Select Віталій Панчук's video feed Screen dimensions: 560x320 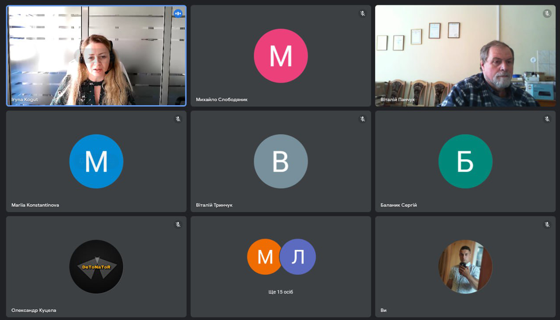point(465,56)
